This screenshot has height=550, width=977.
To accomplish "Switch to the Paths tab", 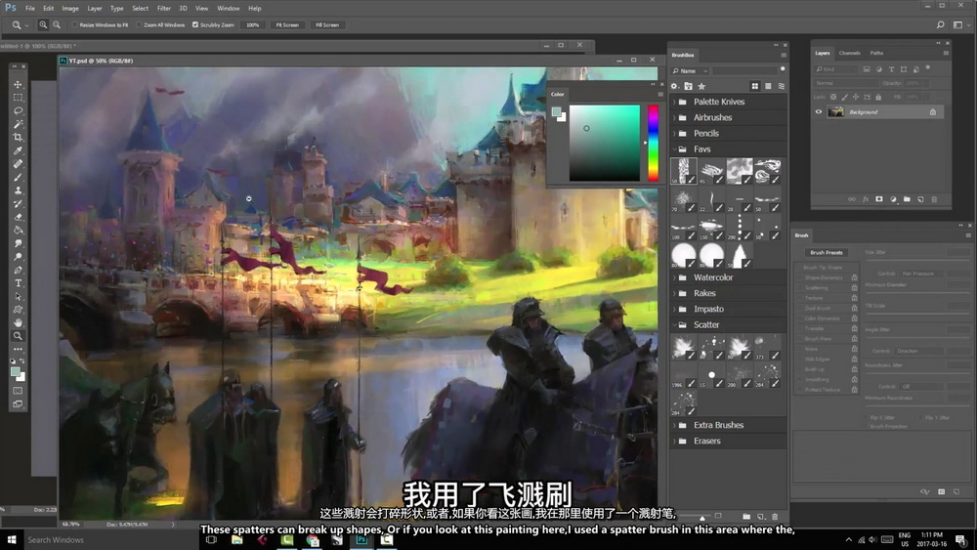I will pos(876,53).
